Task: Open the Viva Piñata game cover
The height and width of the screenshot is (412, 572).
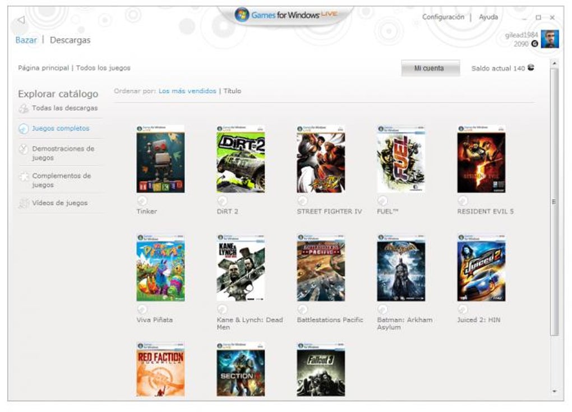Action: coord(160,268)
